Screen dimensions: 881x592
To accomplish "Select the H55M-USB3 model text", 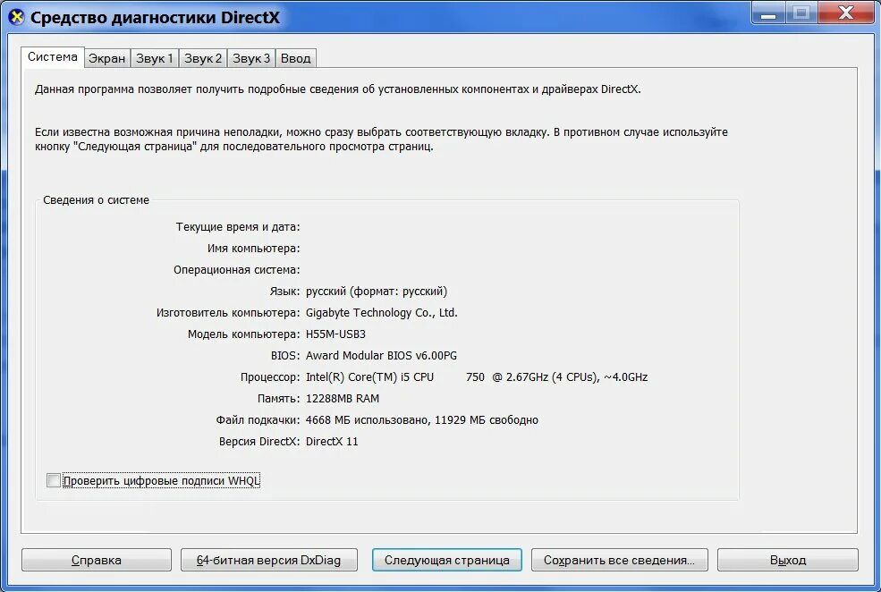I will pos(335,334).
